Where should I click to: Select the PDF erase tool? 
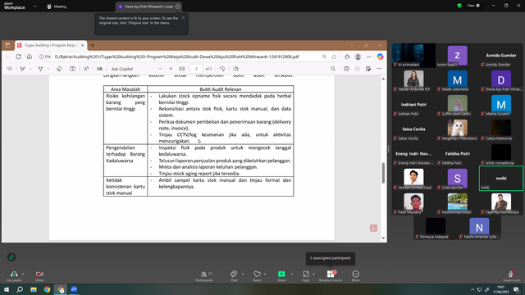pos(59,69)
